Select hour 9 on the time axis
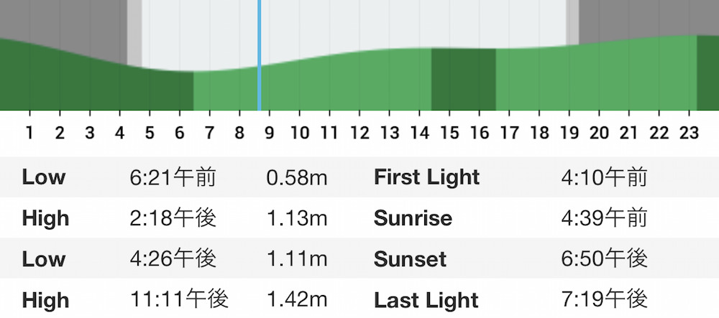The image size is (719, 318). [x=269, y=133]
